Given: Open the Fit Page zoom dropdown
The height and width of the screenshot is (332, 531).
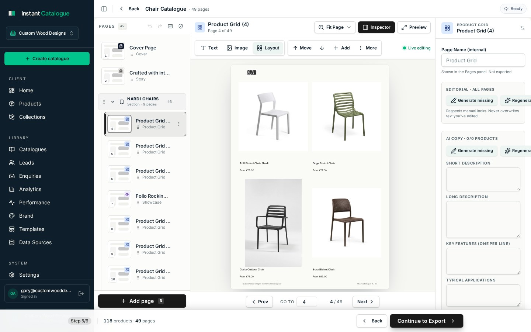Looking at the screenshot, I should click(x=335, y=27).
